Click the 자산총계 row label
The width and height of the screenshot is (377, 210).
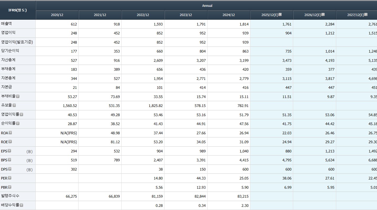[x=8, y=60]
